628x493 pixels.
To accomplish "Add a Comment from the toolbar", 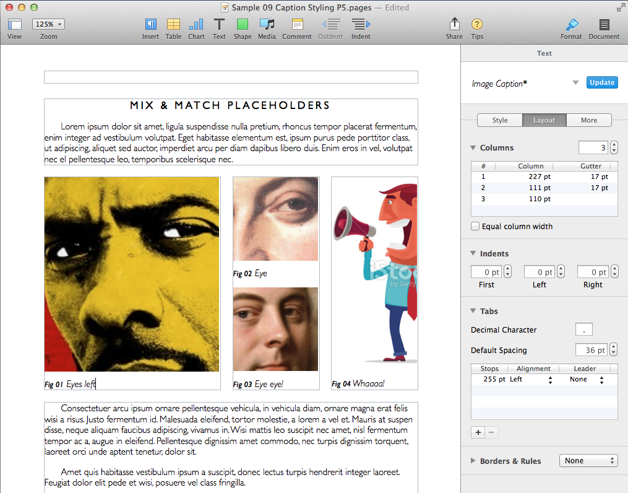I will (x=297, y=25).
